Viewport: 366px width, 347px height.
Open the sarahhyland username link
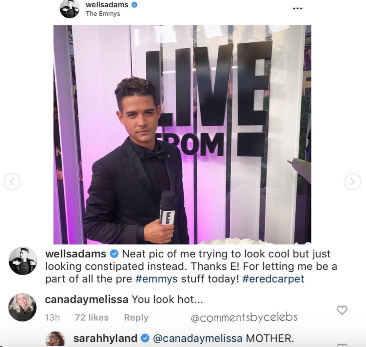point(105,338)
